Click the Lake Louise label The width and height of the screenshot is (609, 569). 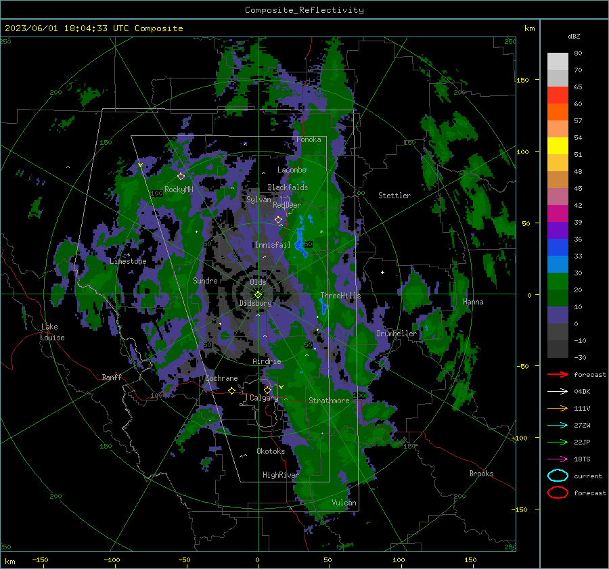53,332
